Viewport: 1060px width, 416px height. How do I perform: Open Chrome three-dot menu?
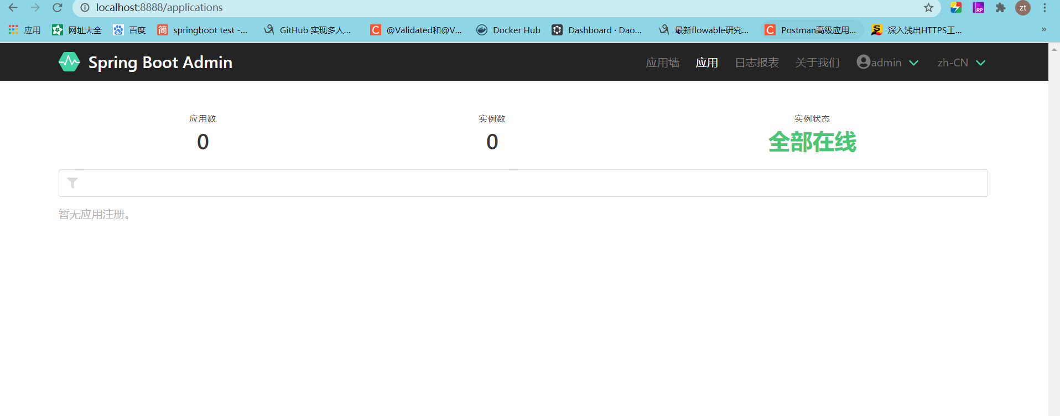pyautogui.click(x=1045, y=8)
